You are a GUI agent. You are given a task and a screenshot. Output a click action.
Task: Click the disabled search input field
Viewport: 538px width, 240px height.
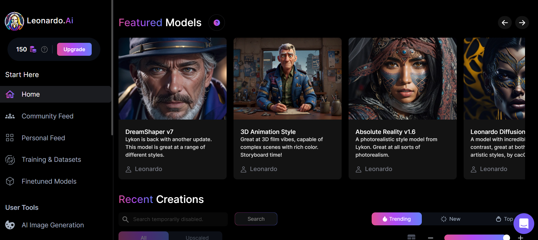[x=173, y=219]
